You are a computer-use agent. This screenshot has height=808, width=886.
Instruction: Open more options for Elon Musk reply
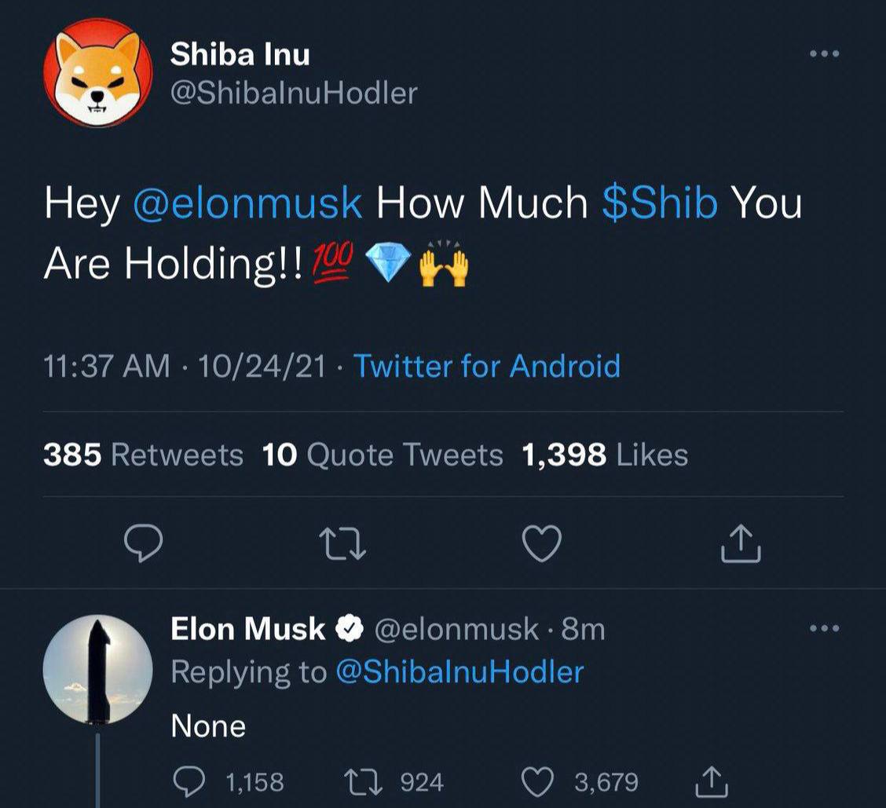pyautogui.click(x=825, y=628)
